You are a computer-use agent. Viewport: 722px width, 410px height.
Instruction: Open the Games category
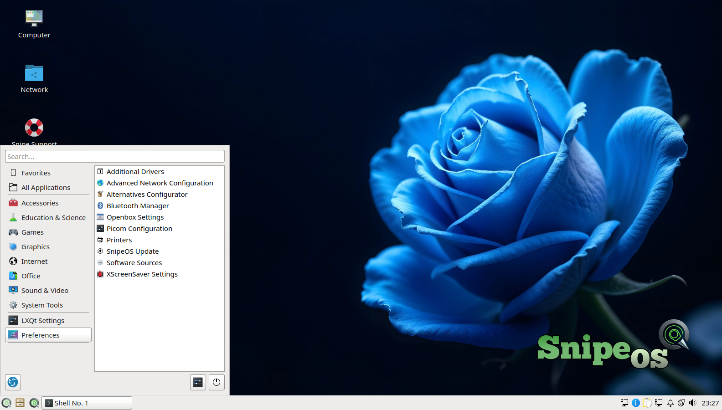tap(48, 232)
